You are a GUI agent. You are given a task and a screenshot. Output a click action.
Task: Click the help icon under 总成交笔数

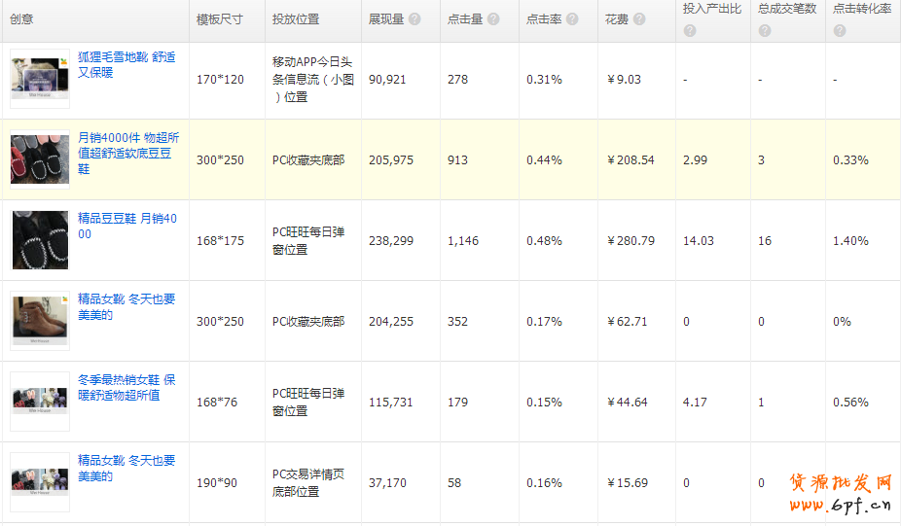click(x=765, y=31)
